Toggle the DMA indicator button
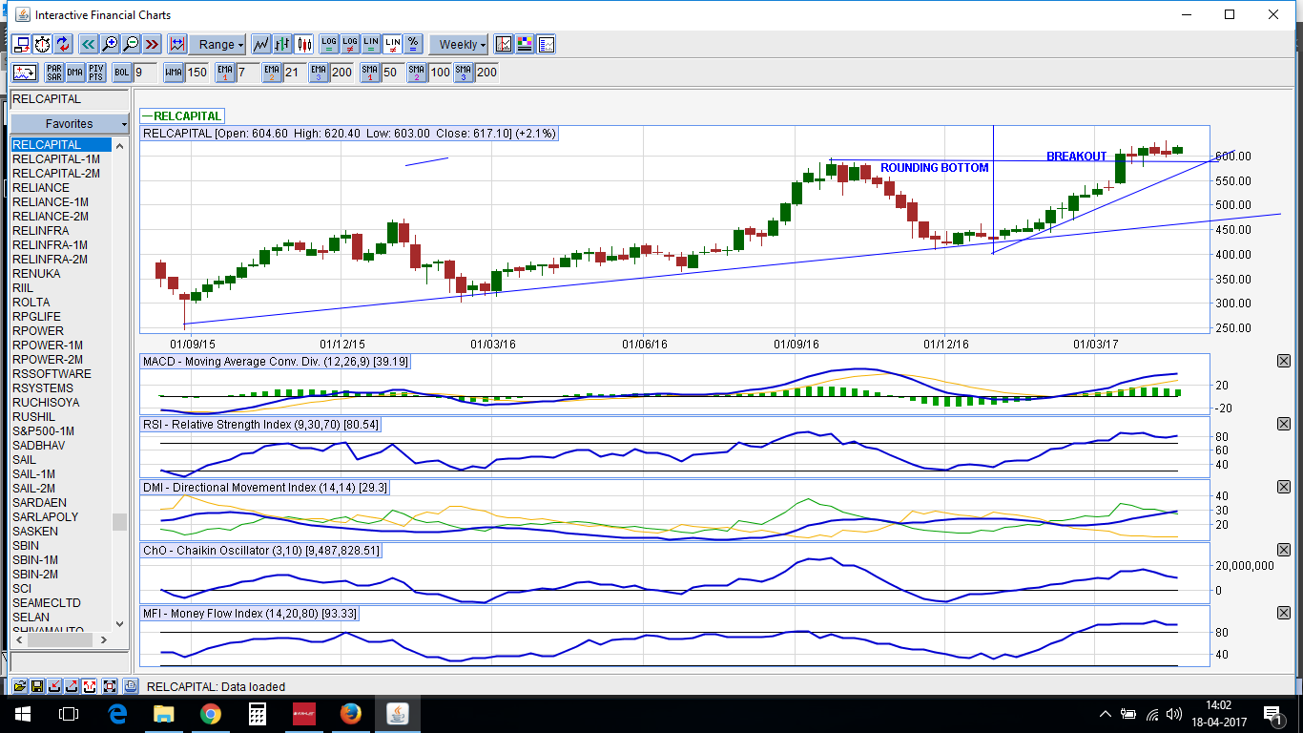 click(75, 72)
